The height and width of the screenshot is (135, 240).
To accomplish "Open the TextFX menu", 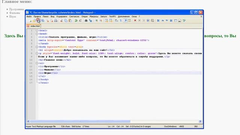I will pyautogui.click(x=112, y=16).
